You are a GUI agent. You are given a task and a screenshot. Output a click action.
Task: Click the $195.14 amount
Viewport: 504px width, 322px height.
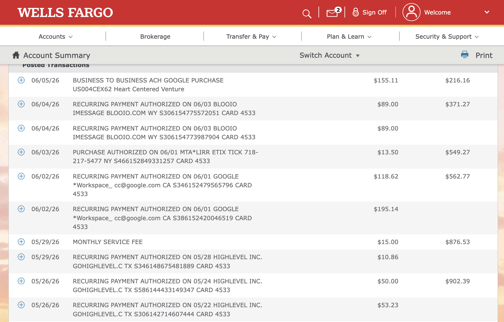click(x=386, y=209)
